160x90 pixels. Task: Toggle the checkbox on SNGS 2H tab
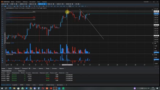pos(35,4)
